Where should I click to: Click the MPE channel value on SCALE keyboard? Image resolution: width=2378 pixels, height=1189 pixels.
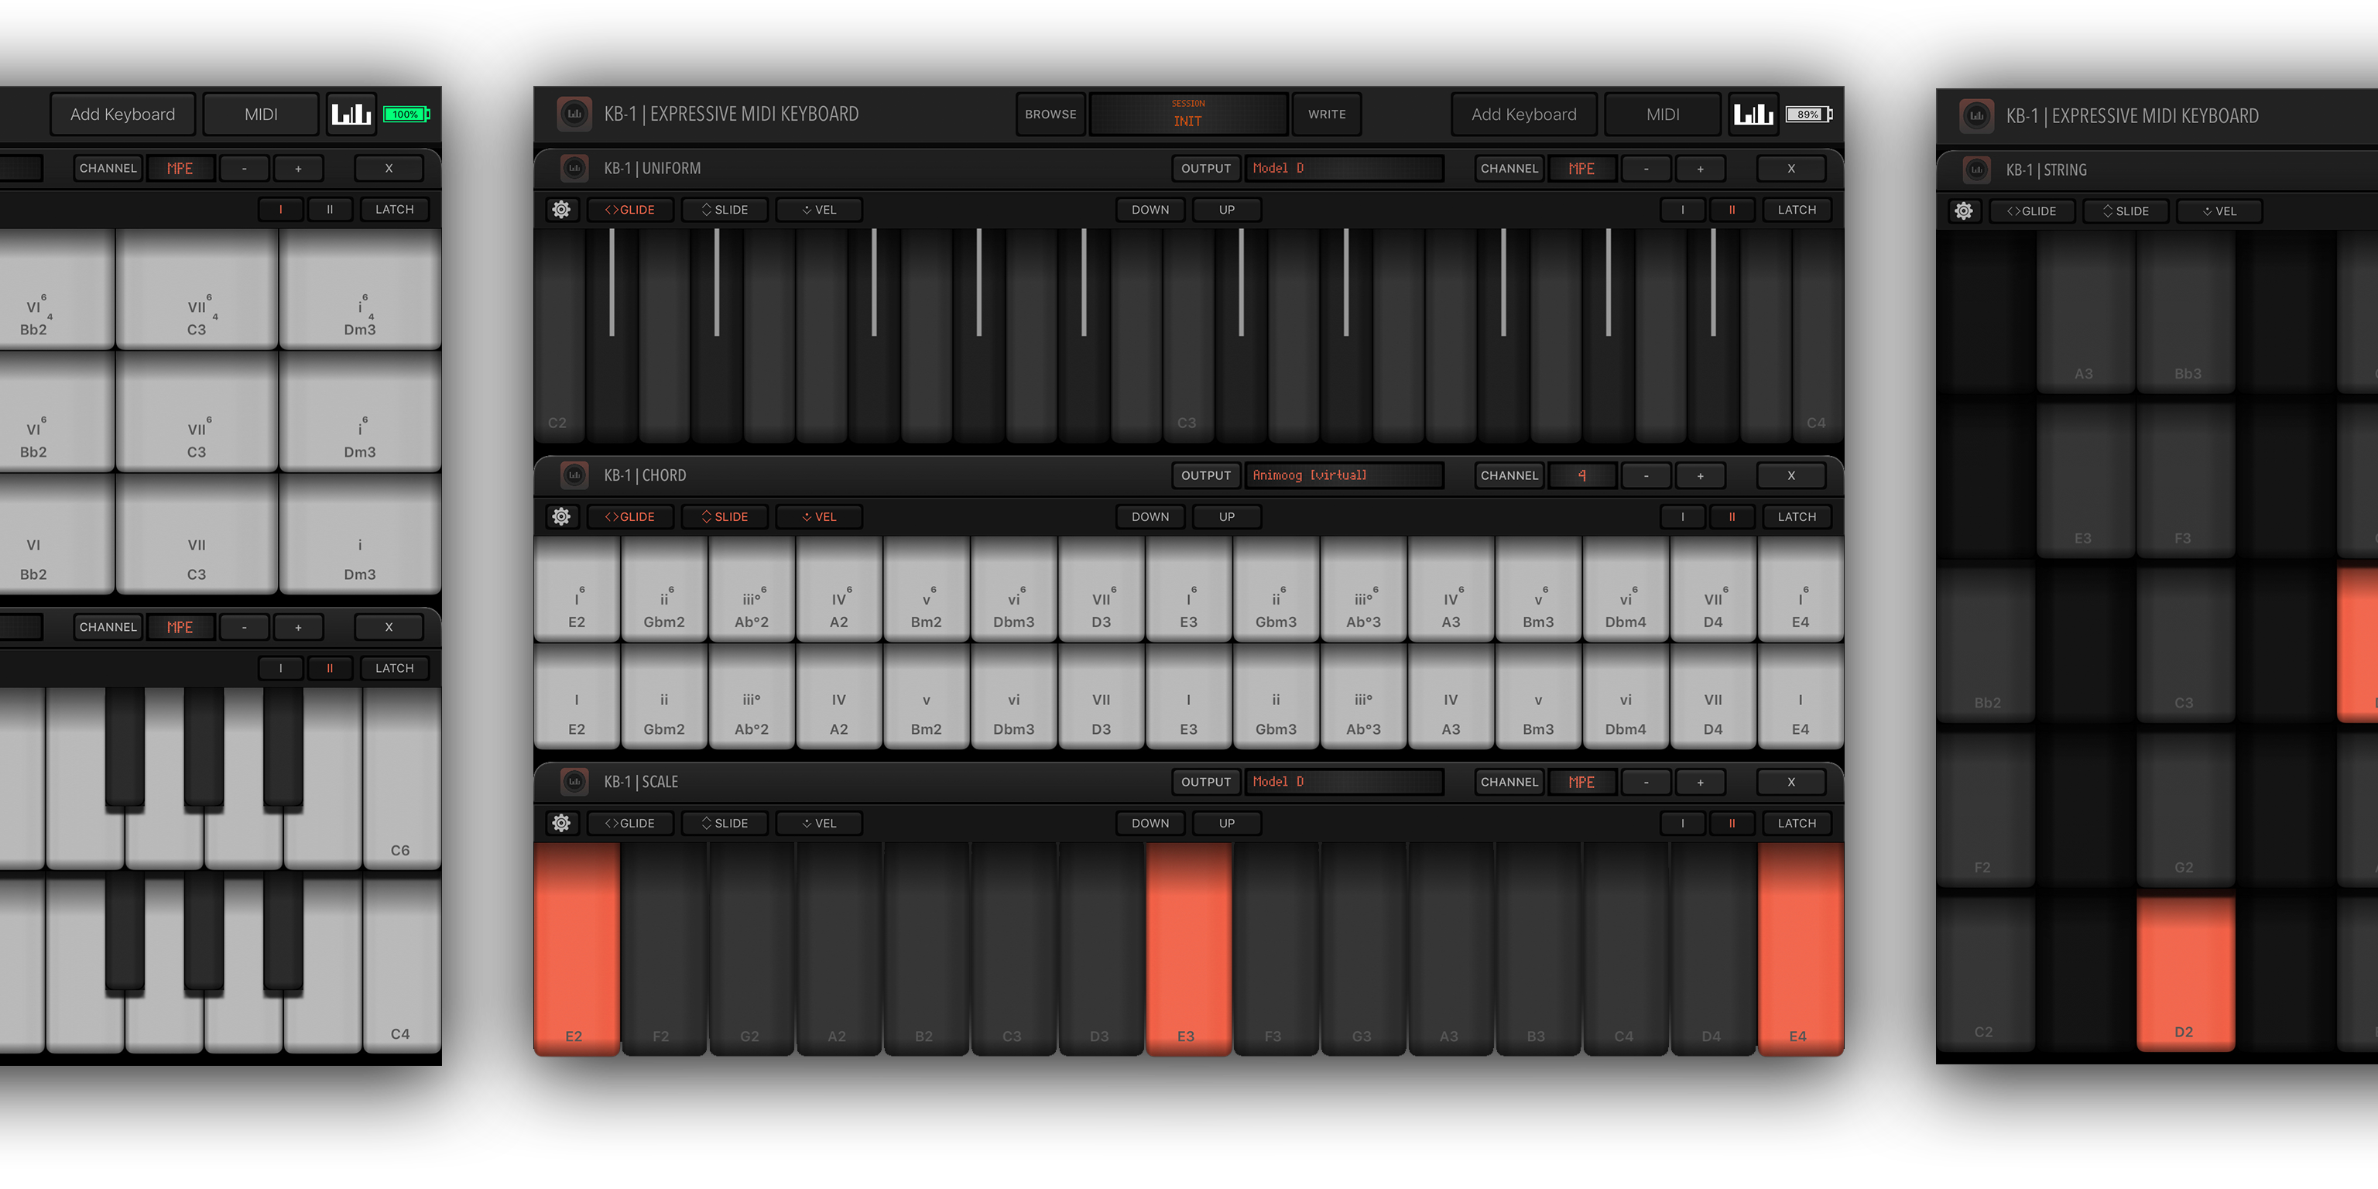click(x=1581, y=782)
